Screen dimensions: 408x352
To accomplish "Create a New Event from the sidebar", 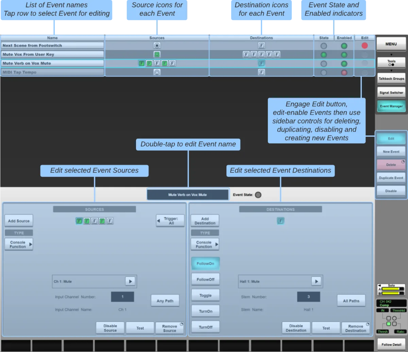I will pos(391,151).
